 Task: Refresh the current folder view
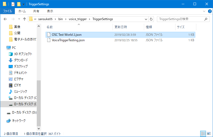pos(151,19)
